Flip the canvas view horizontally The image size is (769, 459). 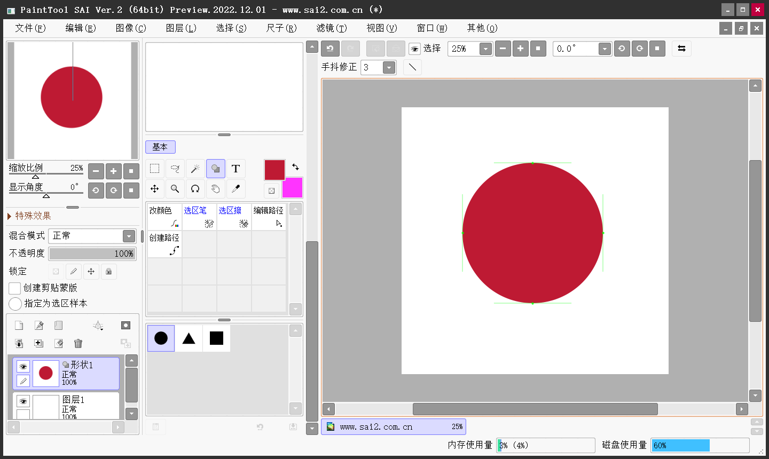point(681,49)
